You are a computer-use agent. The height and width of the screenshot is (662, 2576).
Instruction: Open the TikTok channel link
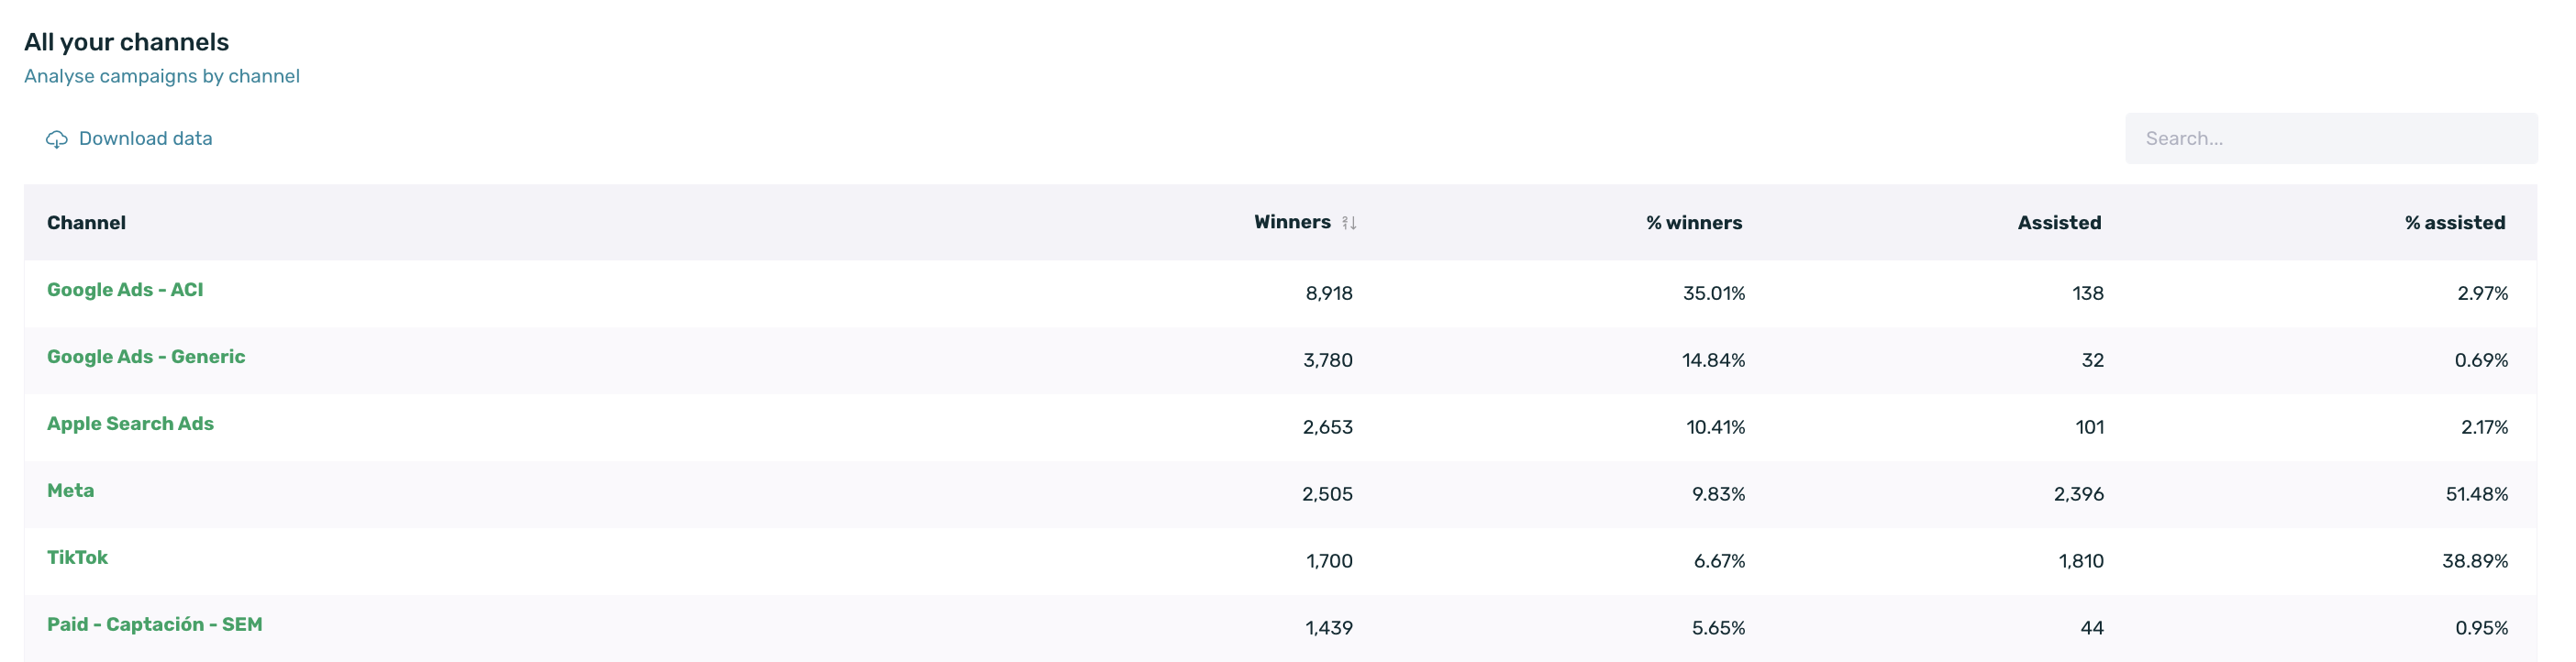tap(77, 557)
